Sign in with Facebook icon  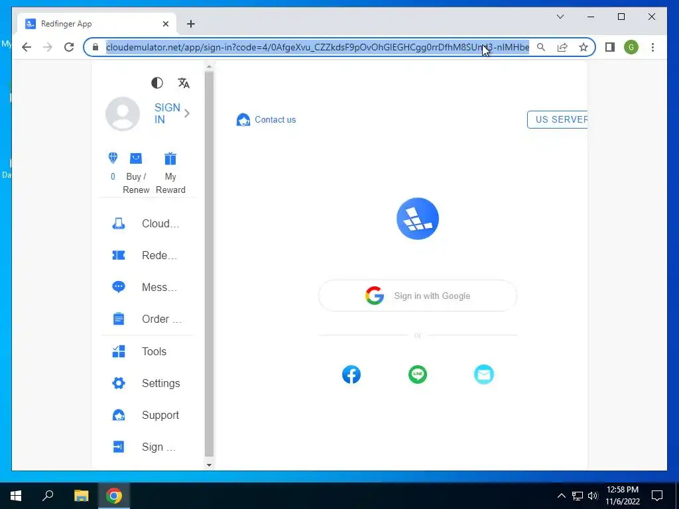[351, 374]
